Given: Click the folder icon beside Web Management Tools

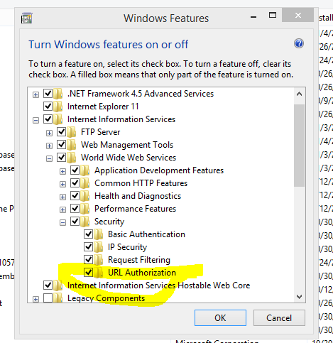Looking at the screenshot, I should coord(71,145).
